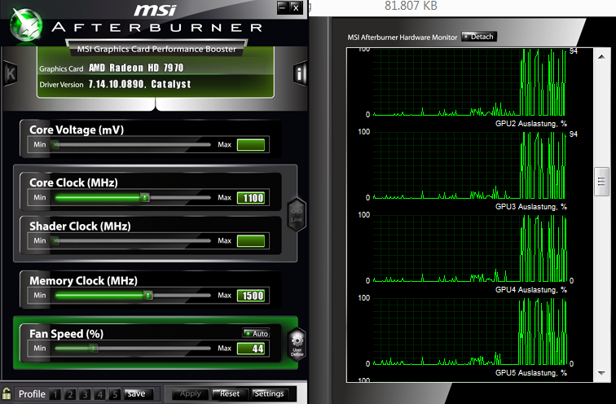This screenshot has width=616, height=404.
Task: Toggle the Auto fan speed button
Action: point(256,333)
